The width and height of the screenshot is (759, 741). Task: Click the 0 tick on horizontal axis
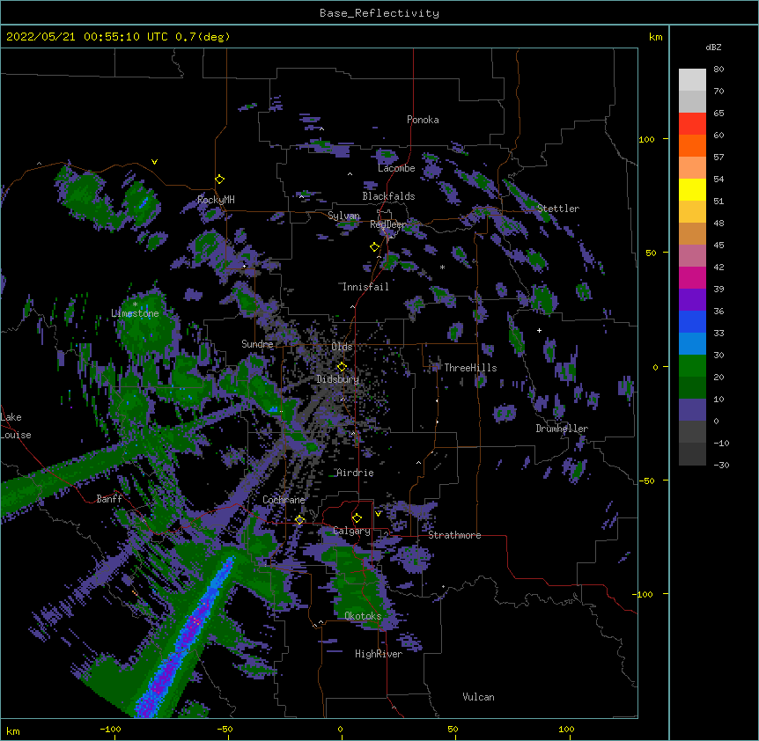coord(340,730)
